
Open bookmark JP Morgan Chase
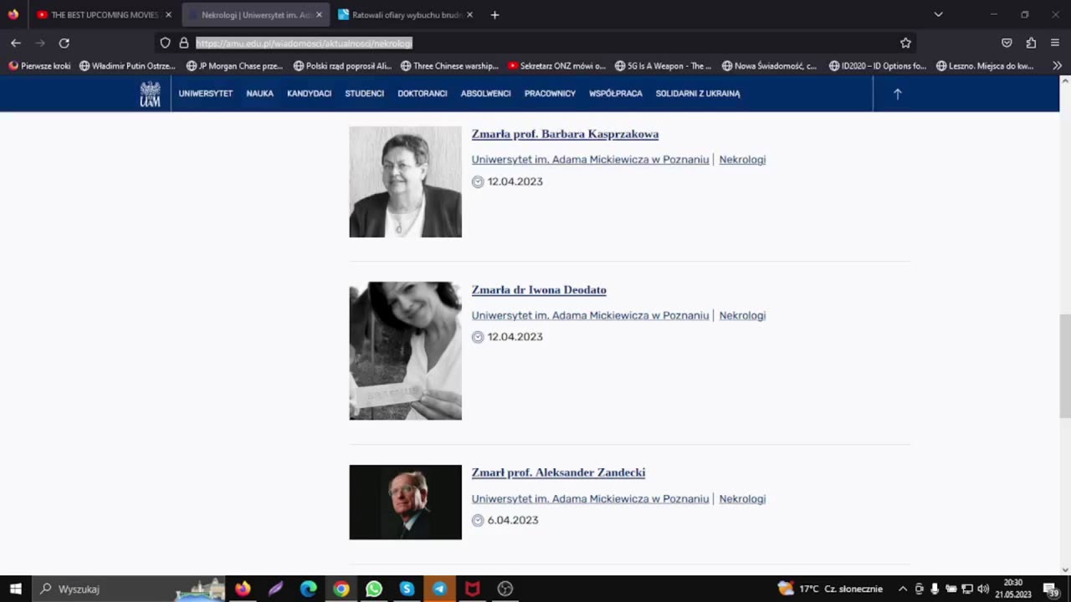[234, 66]
